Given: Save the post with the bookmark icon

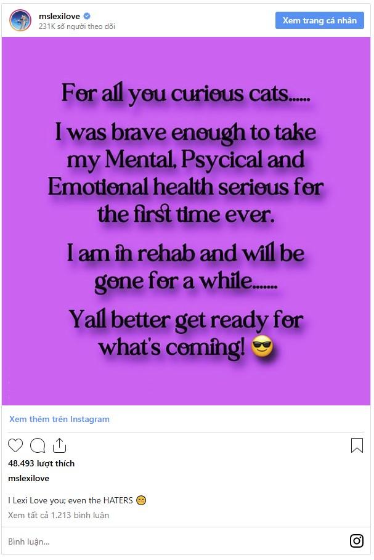Looking at the screenshot, I should click(357, 445).
